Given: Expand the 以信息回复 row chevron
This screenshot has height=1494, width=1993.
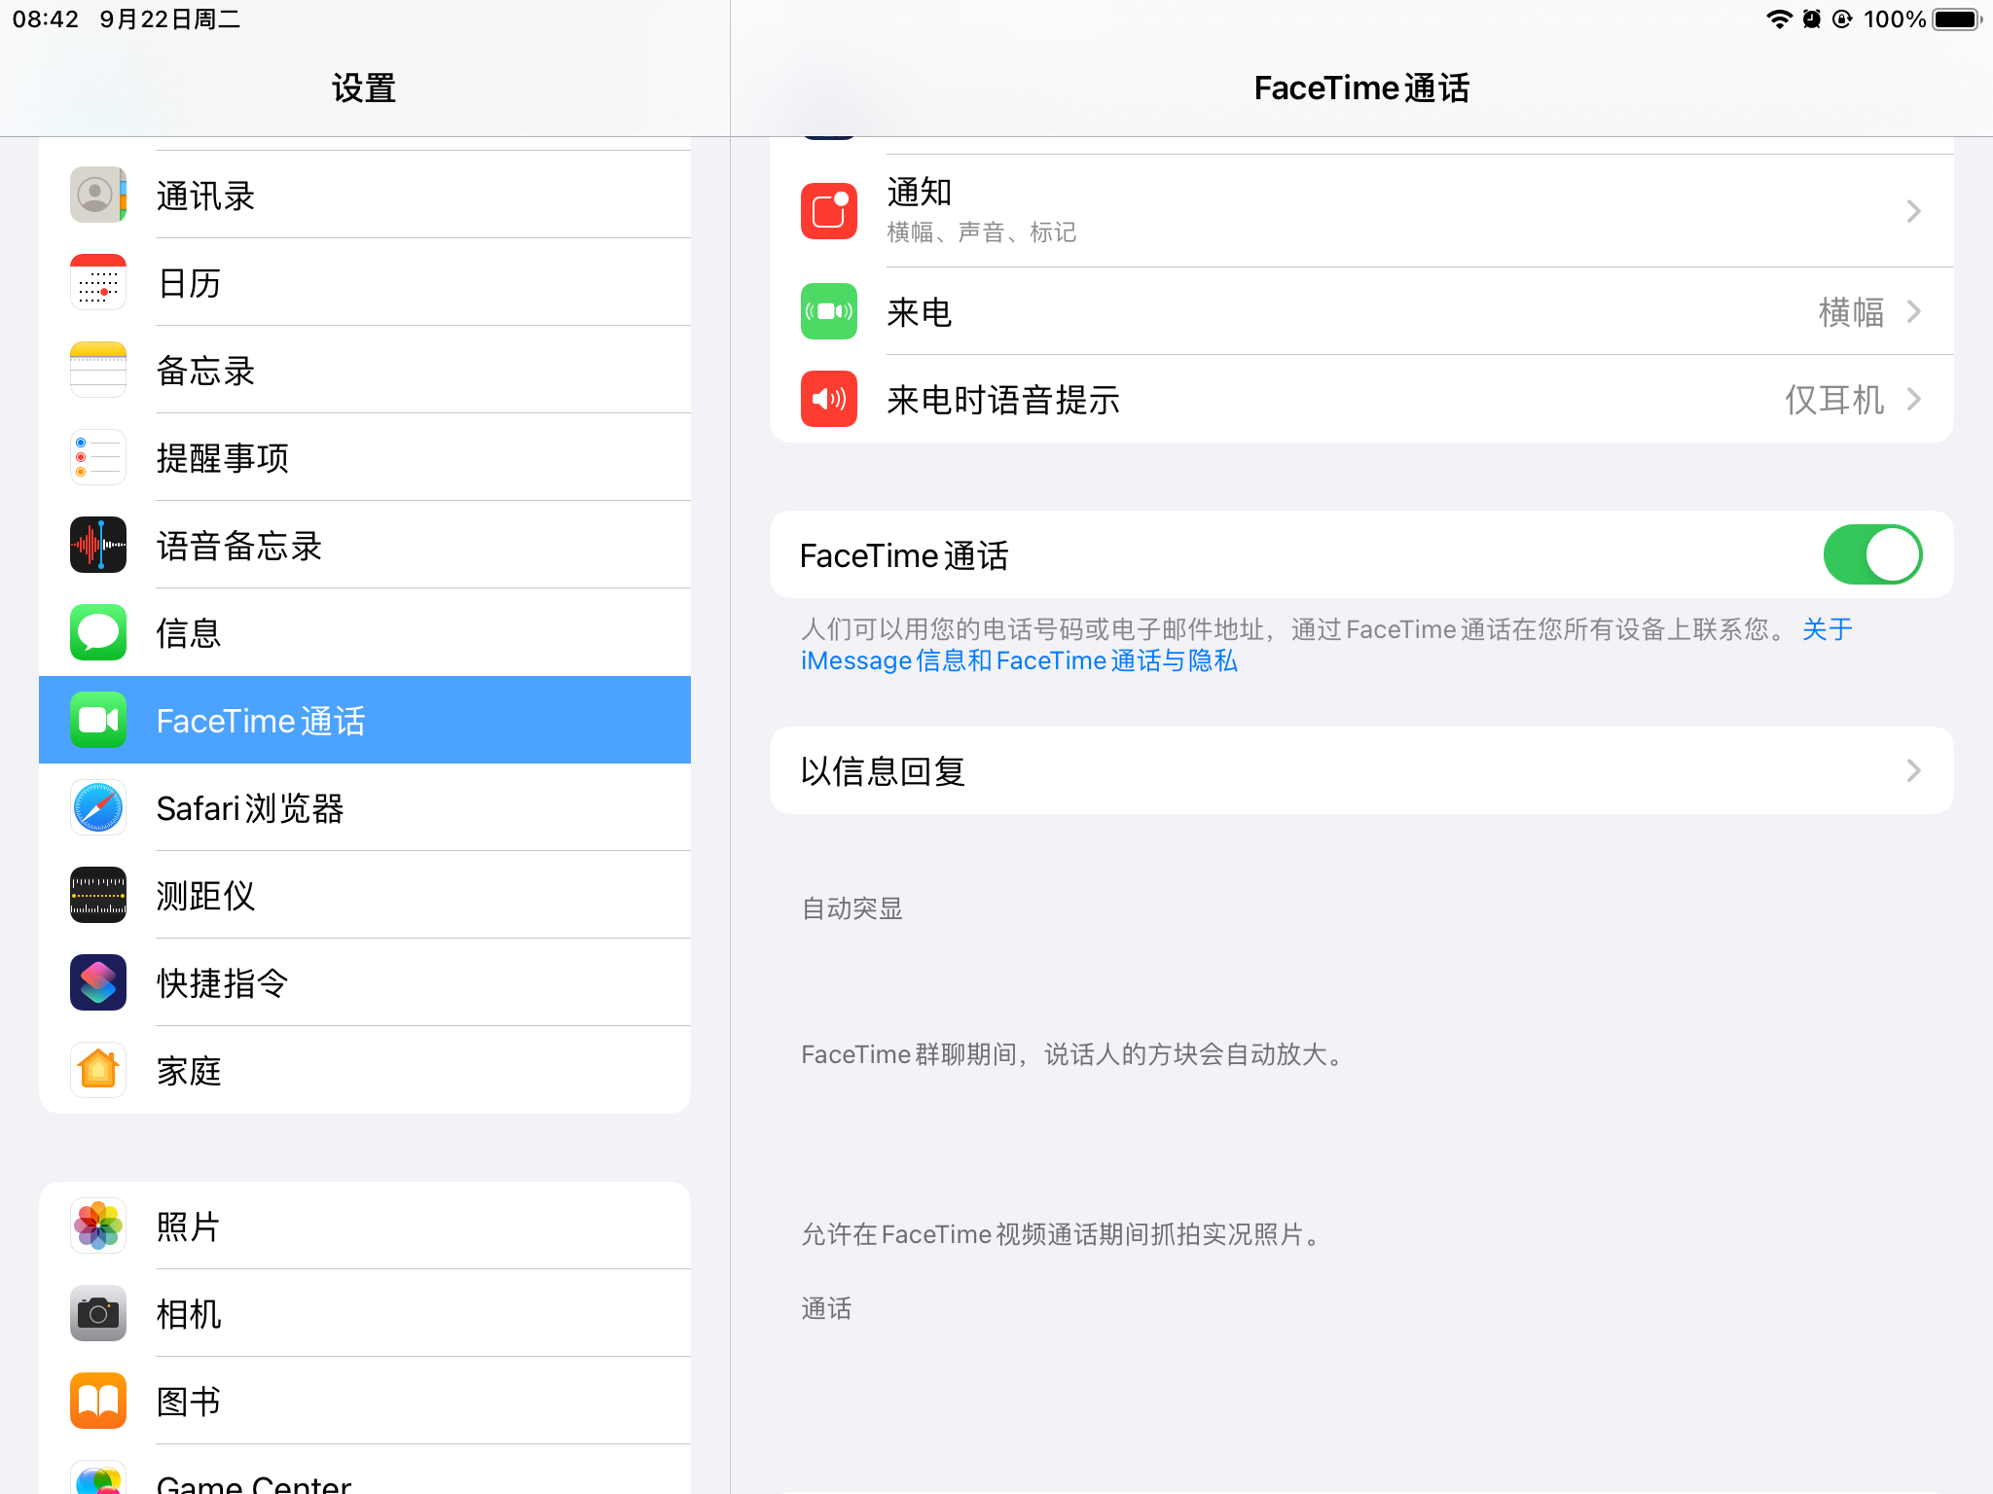Looking at the screenshot, I should point(1913,771).
